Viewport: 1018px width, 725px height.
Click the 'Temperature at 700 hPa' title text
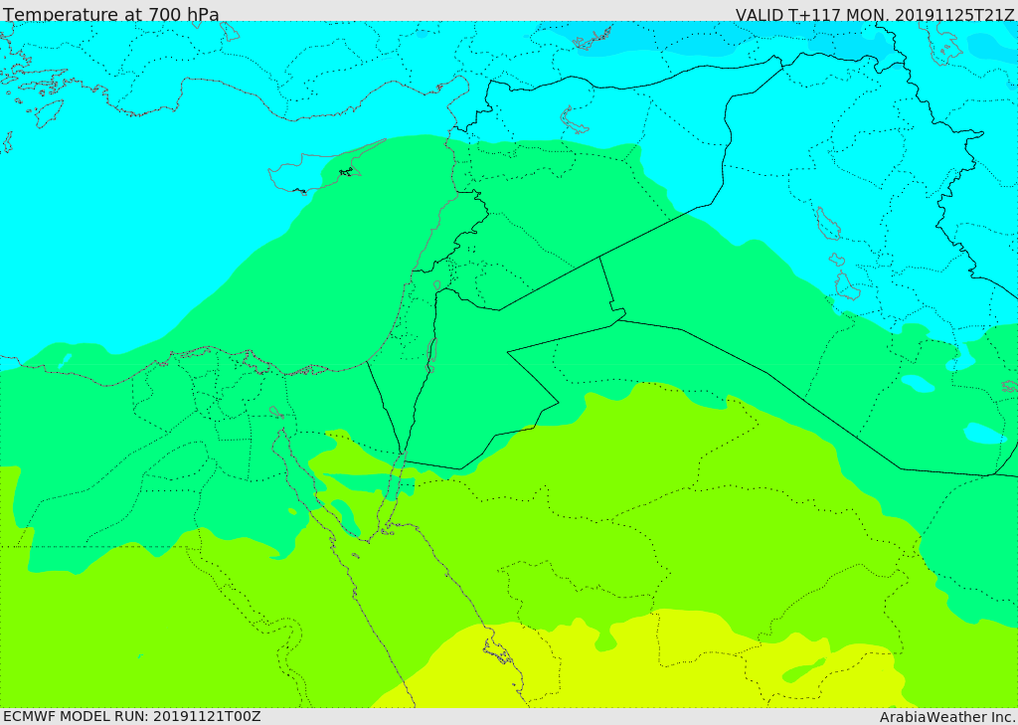pyautogui.click(x=111, y=14)
